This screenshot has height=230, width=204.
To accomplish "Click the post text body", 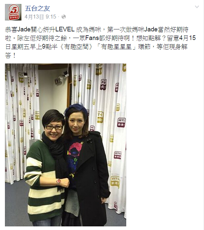I will pyautogui.click(x=100, y=42).
